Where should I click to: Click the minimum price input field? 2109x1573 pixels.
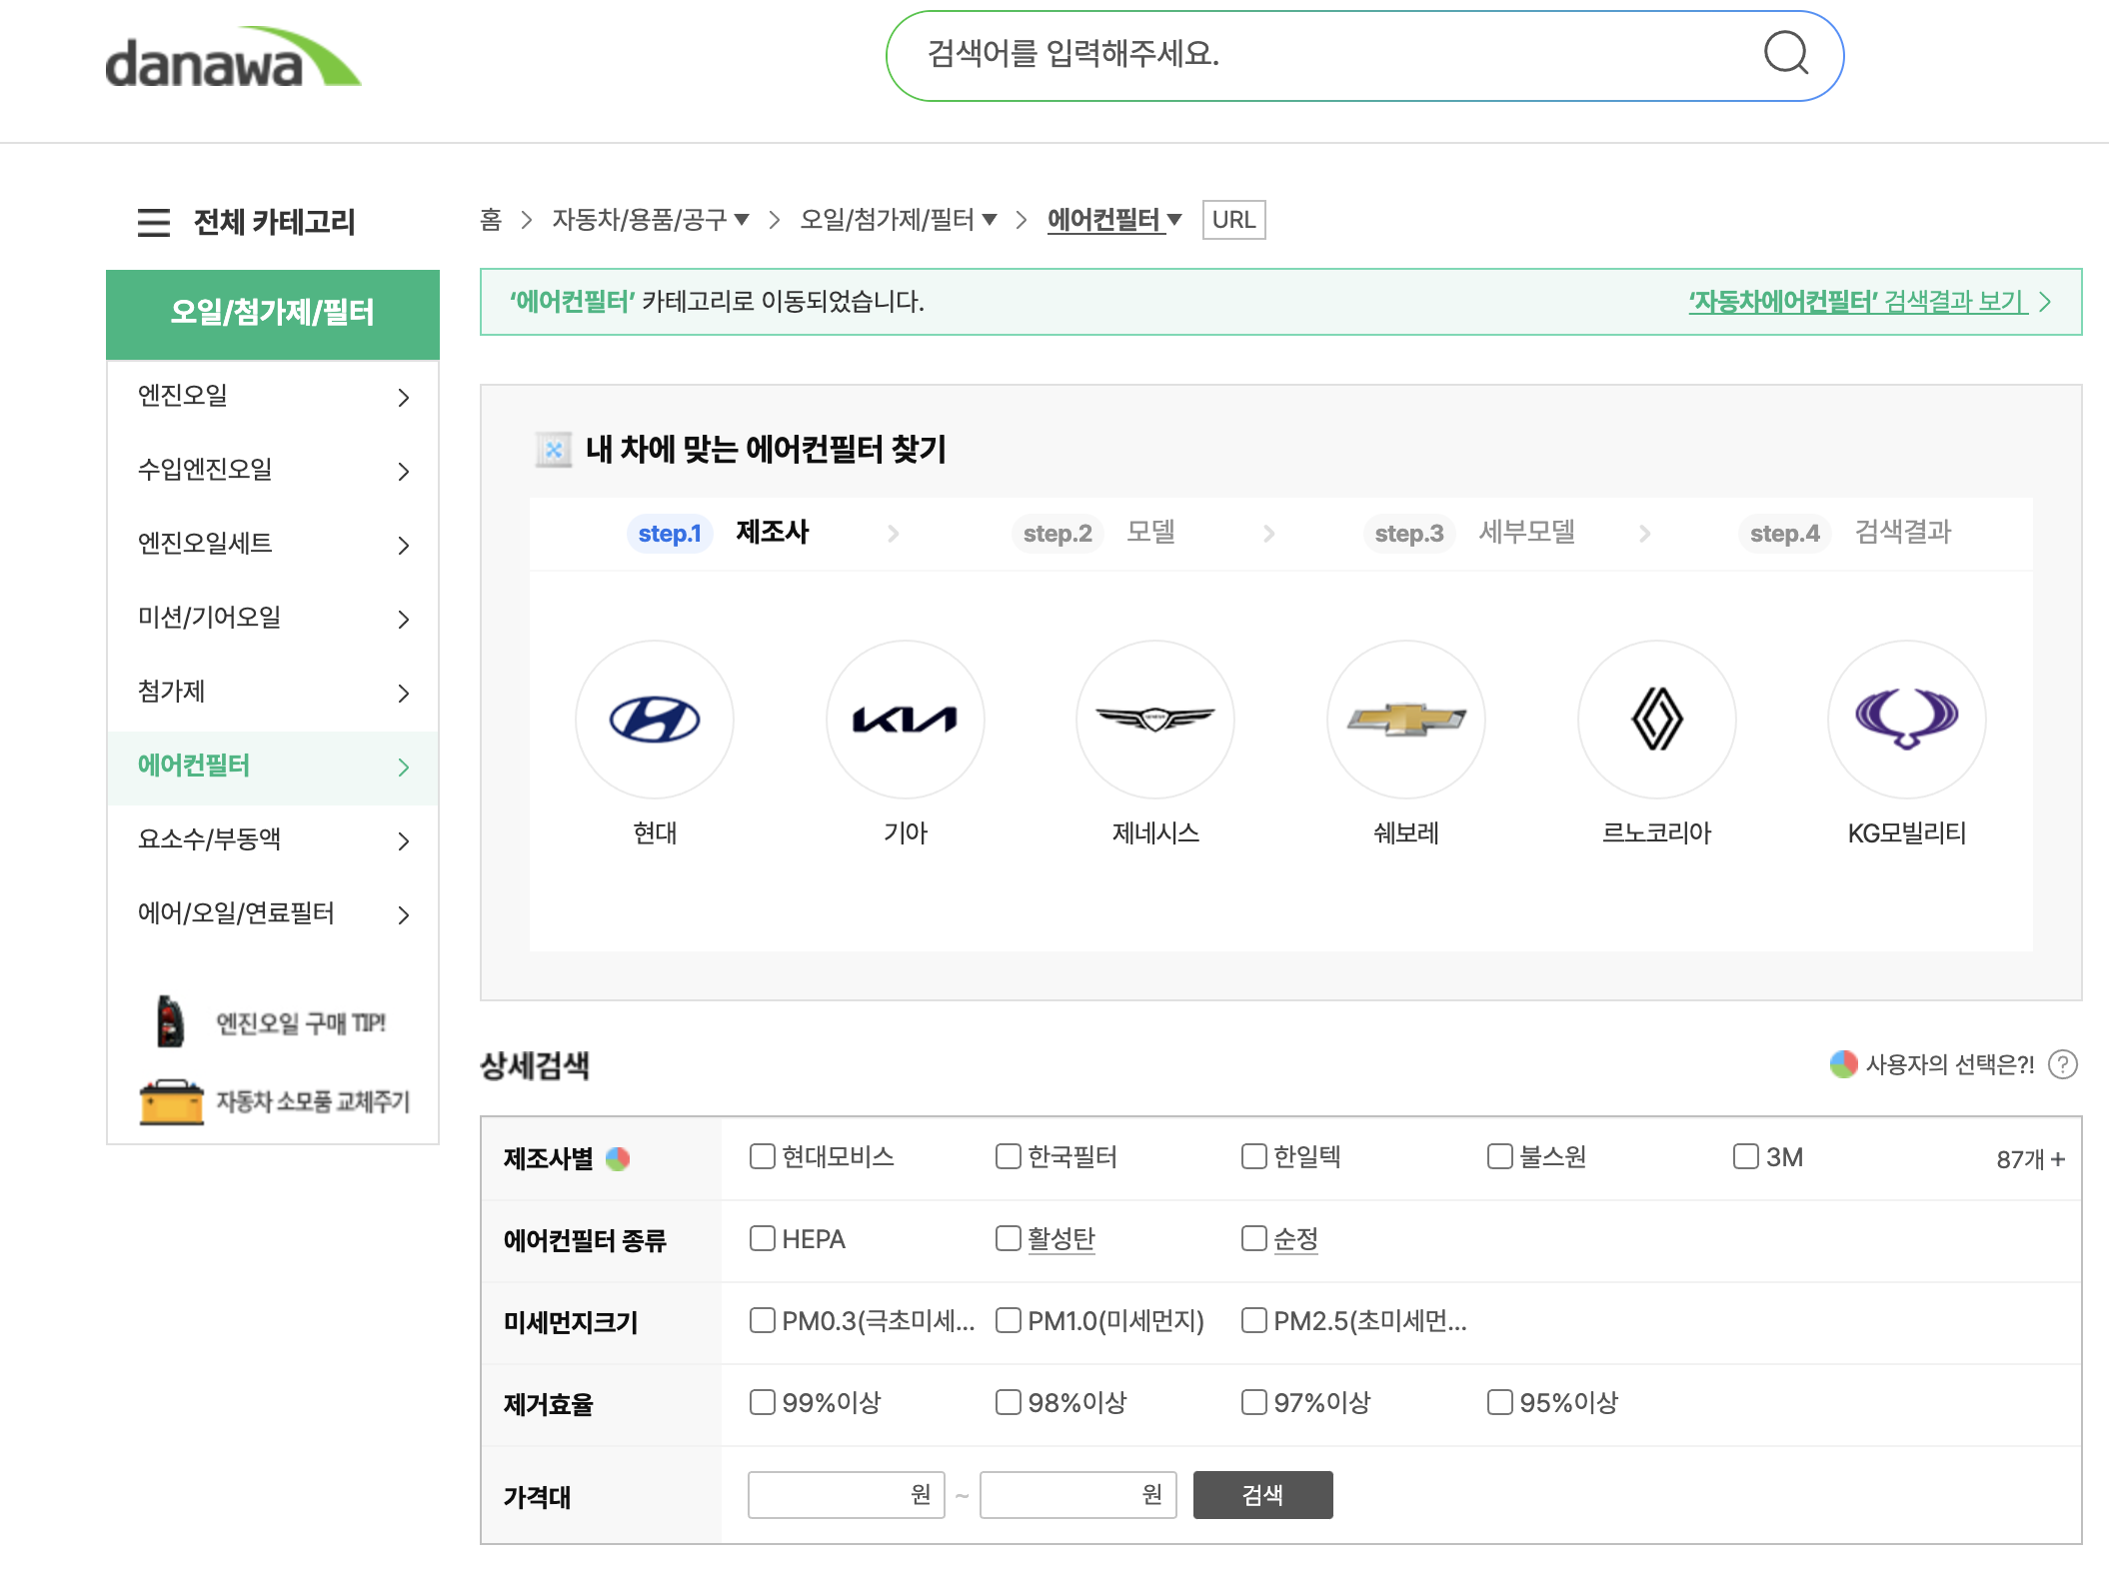(x=832, y=1494)
